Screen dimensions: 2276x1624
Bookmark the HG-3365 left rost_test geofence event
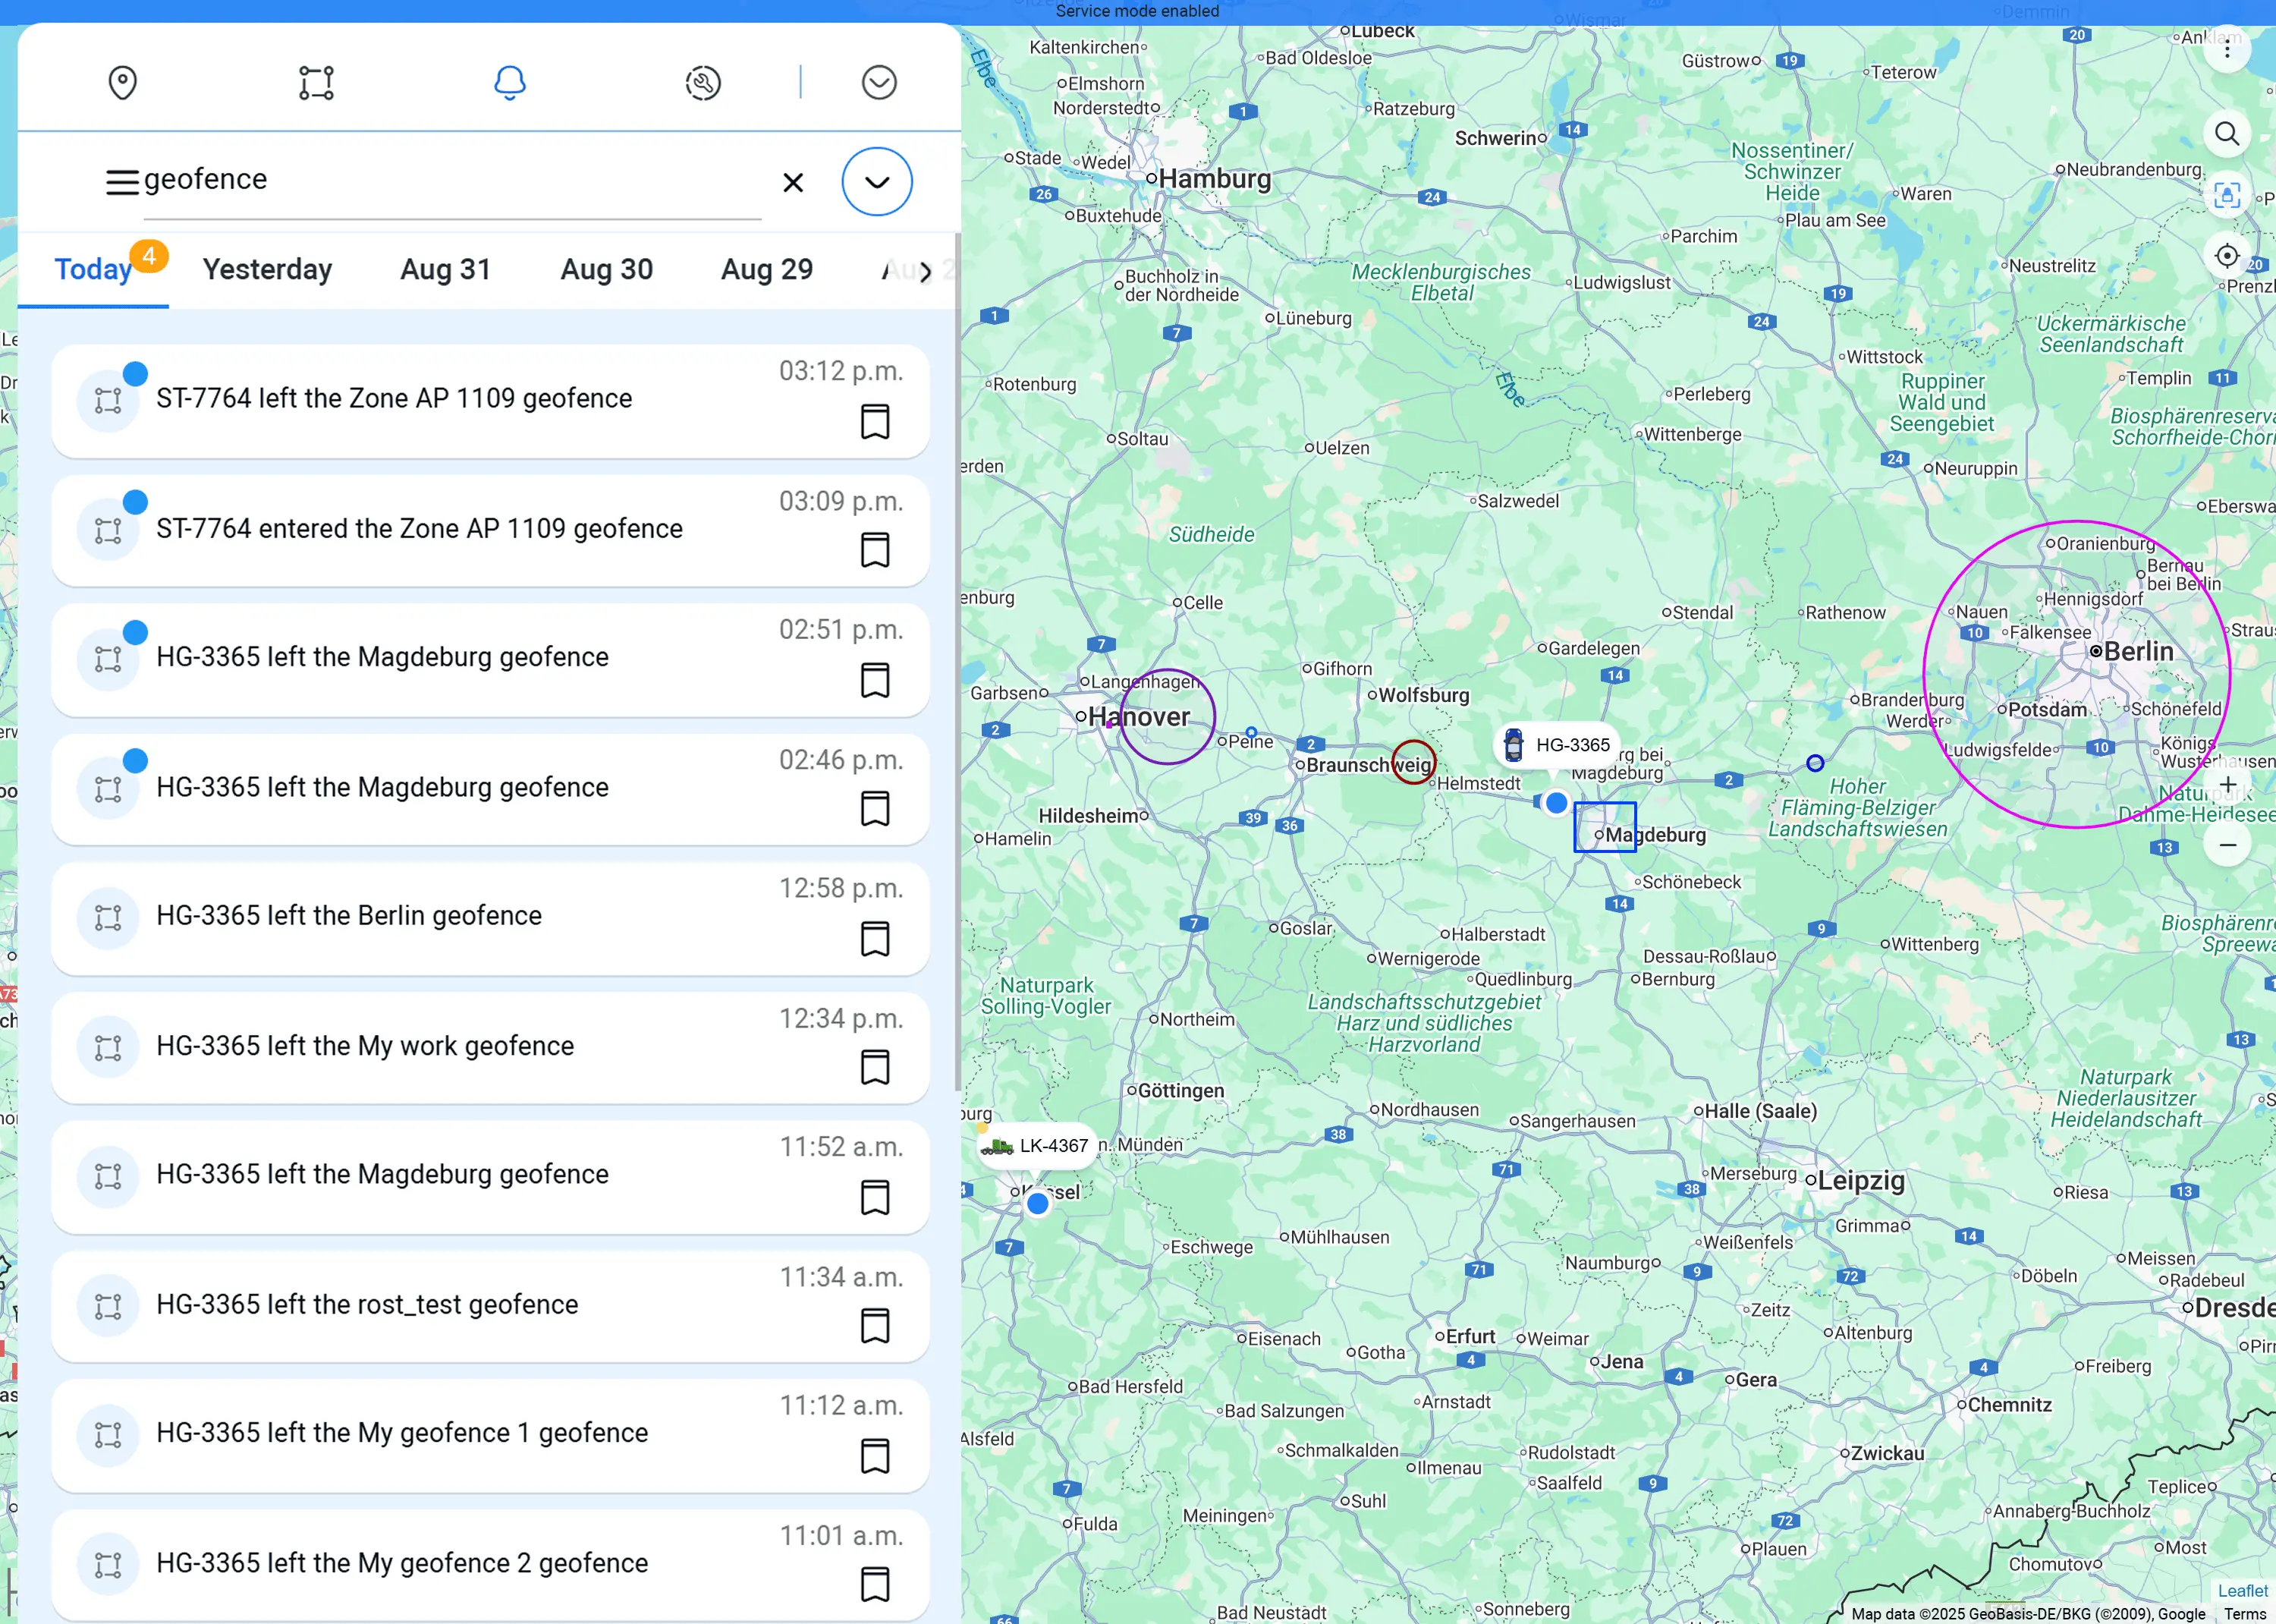(875, 1326)
